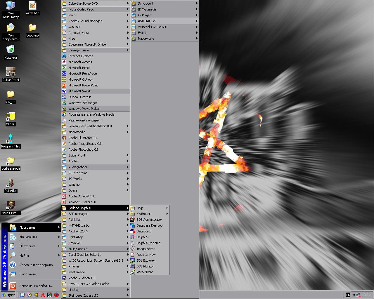Launch Image Editor
The image size is (374, 299).
tap(150, 249)
